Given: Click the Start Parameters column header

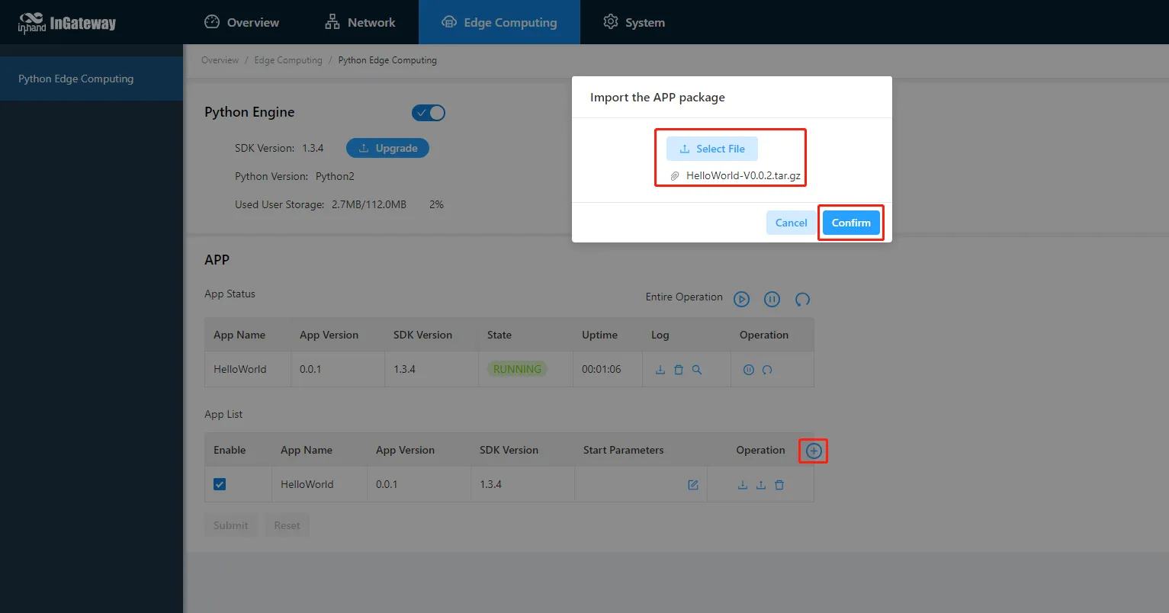Looking at the screenshot, I should coord(624,450).
